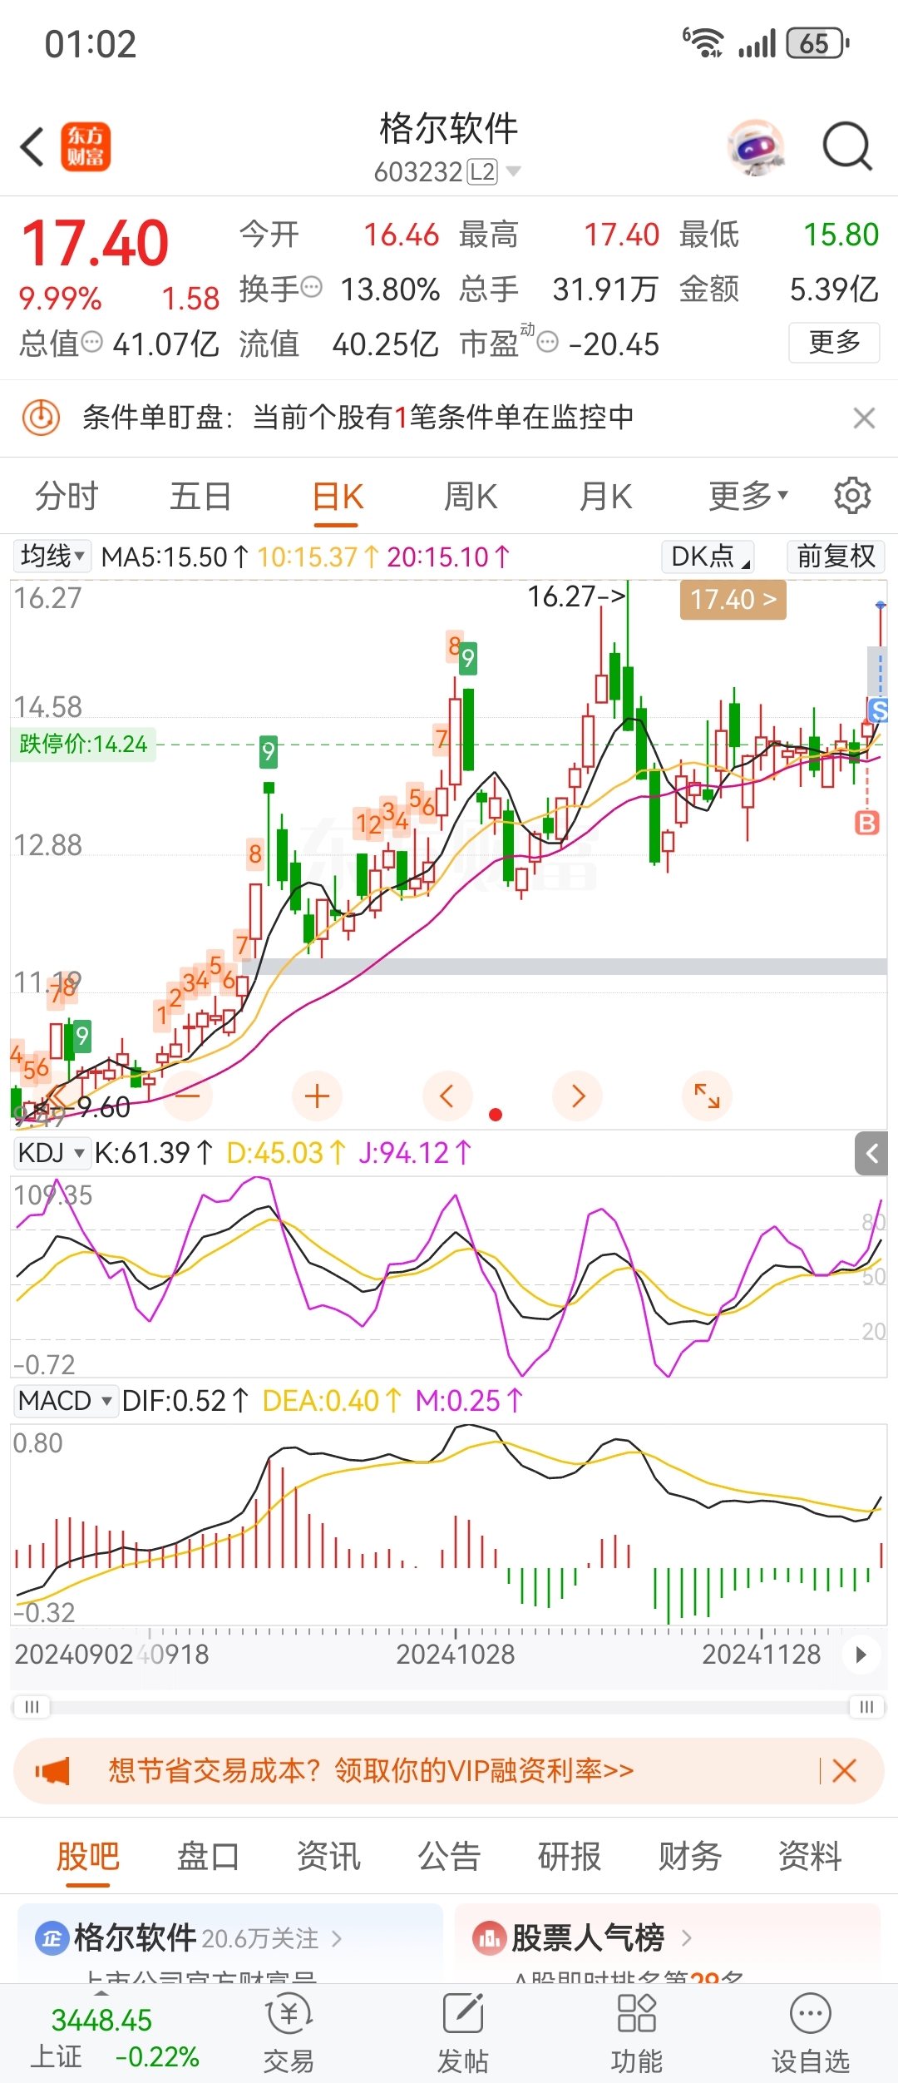Open the MACD indicator dropdown
Viewport: 898px width, 2083px height.
(65, 1401)
